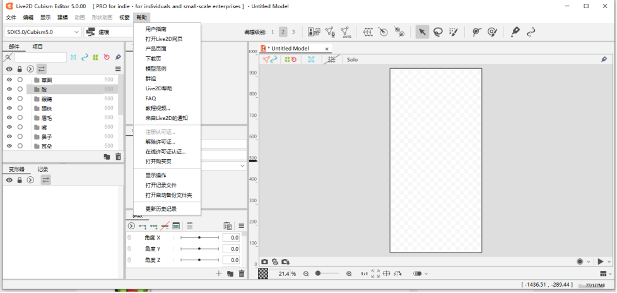Image resolution: width=617 pixels, height=293 pixels.
Task: Adjust the 角度 Y parameter slider
Action: pos(199,249)
